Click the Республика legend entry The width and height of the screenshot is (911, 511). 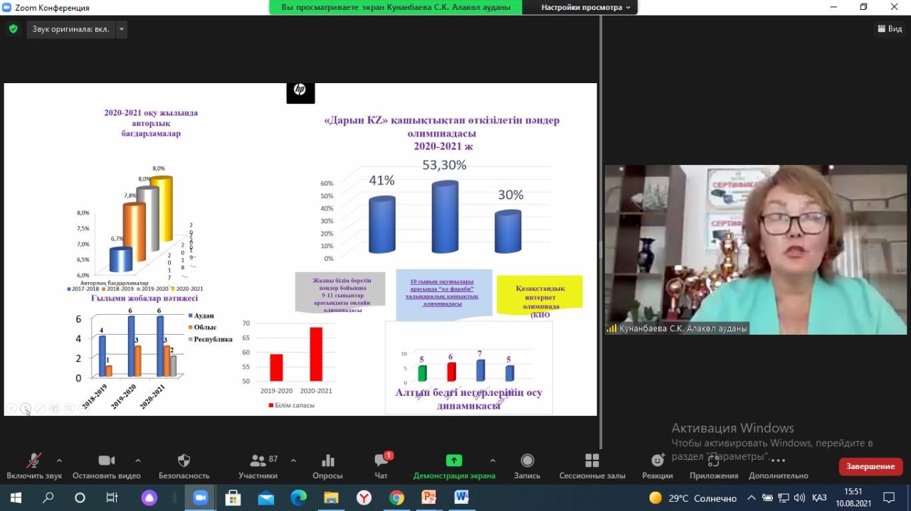coord(210,339)
